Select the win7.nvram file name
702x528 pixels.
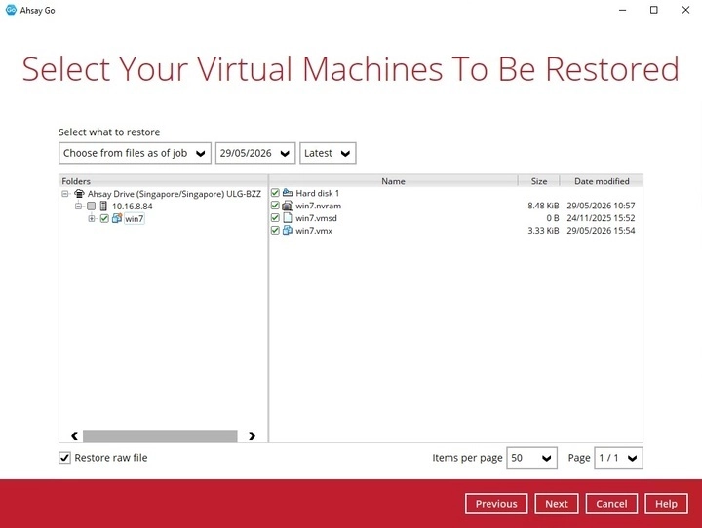[x=318, y=206]
